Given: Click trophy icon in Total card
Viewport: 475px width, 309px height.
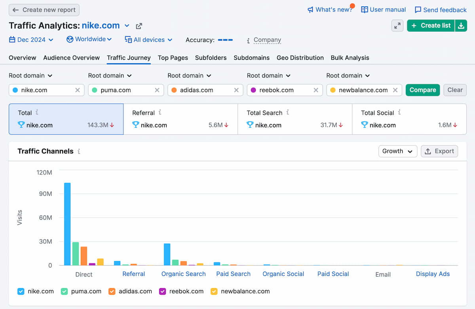Looking at the screenshot, I should click(21, 125).
